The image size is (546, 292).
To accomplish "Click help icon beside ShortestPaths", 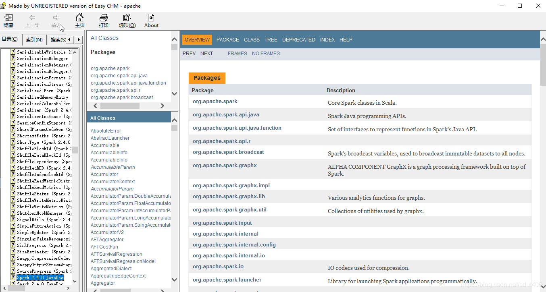I will click(x=13, y=136).
